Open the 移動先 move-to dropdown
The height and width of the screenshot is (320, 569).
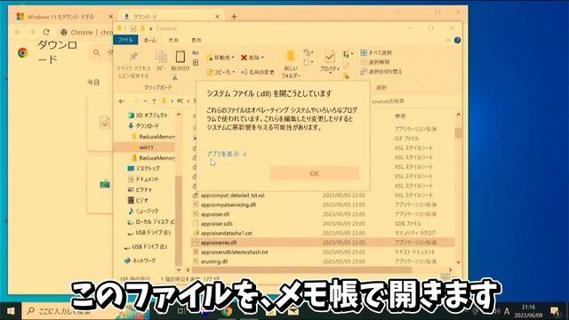tap(220, 58)
